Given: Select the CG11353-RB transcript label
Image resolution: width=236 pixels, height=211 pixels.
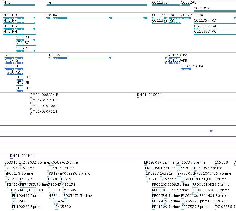Looking at the screenshot, I should point(163,21).
